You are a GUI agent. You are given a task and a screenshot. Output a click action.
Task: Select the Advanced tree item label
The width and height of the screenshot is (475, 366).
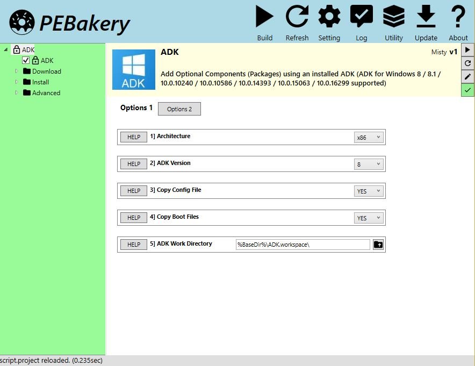pos(46,93)
